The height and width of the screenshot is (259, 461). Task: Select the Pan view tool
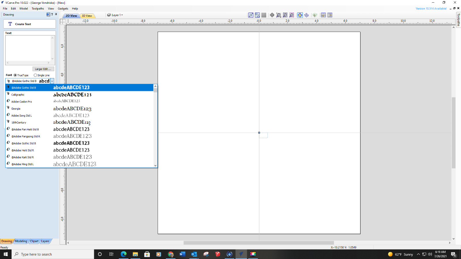tap(272, 15)
